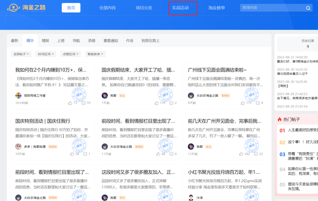Click the 热门帖子 flame icon

point(280,119)
